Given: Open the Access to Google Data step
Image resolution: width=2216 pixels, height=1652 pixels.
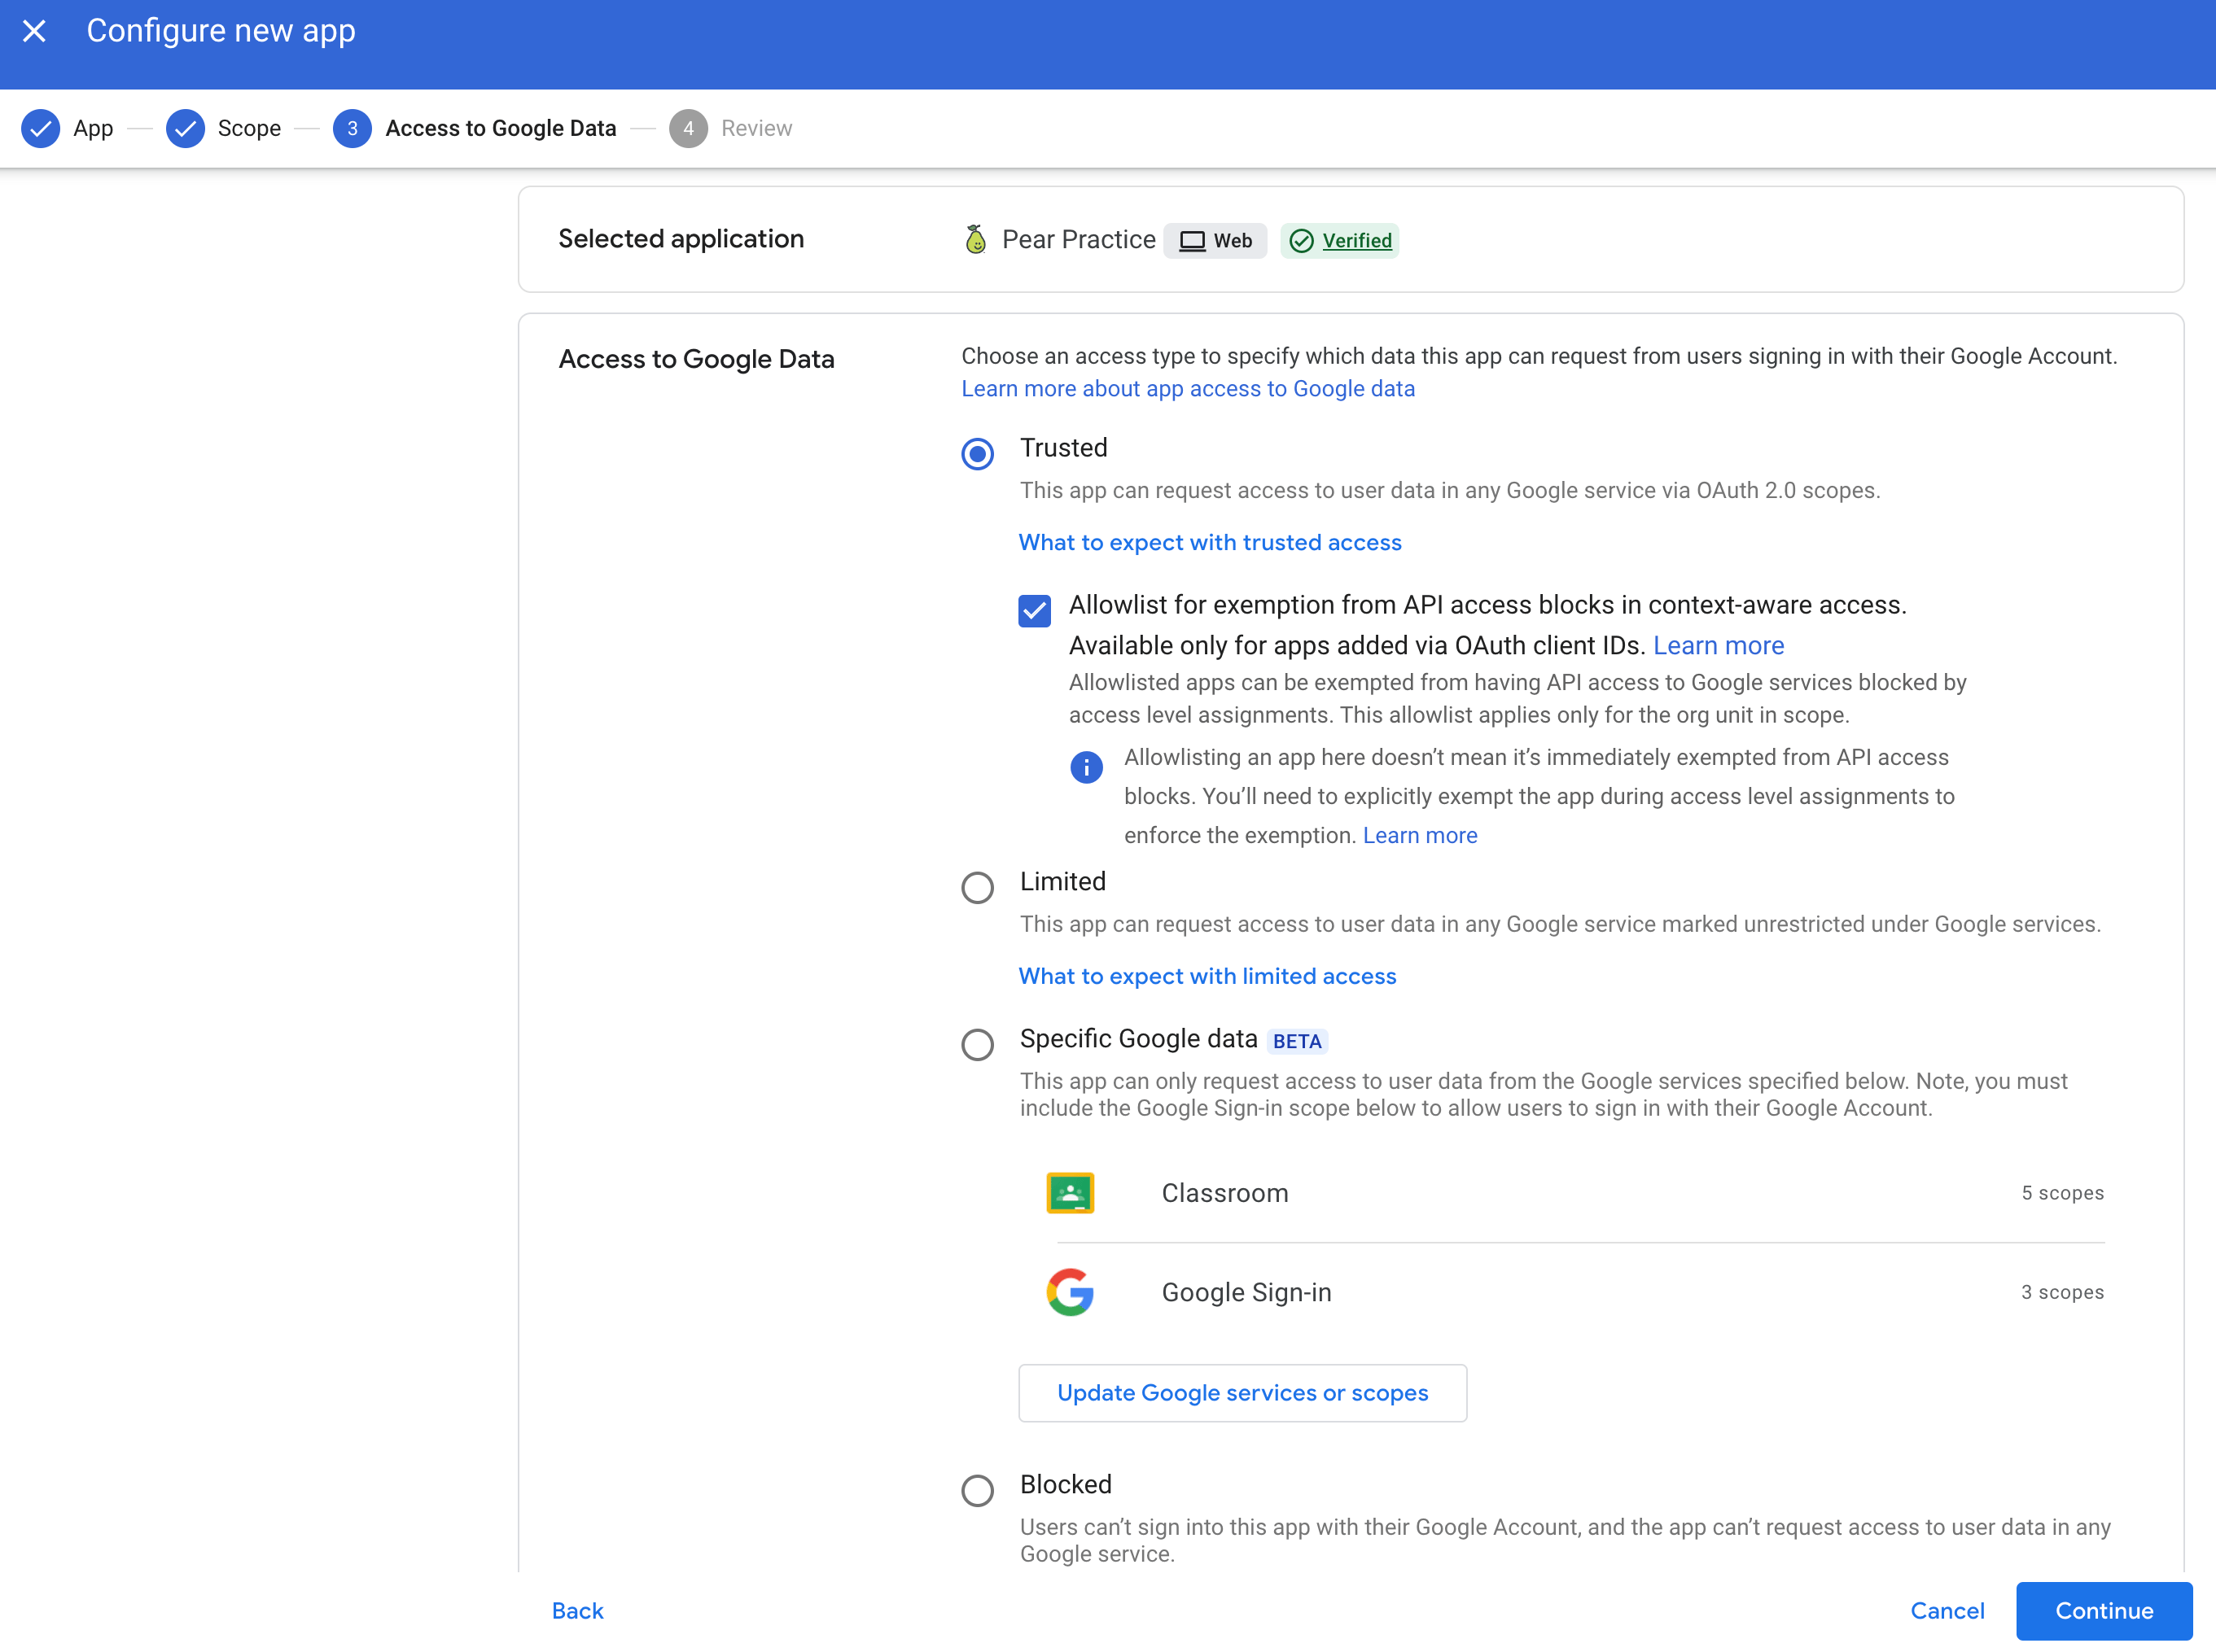Looking at the screenshot, I should [500, 128].
